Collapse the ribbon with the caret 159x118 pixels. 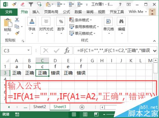pos(155,41)
